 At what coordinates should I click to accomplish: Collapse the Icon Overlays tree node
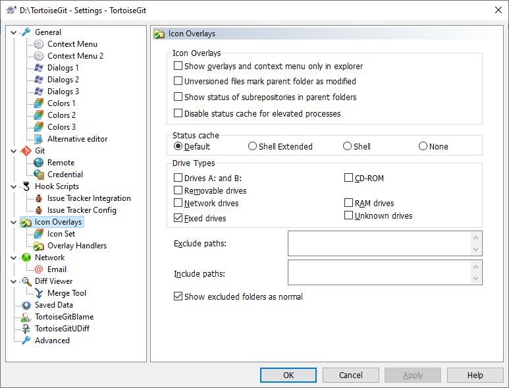[14, 222]
